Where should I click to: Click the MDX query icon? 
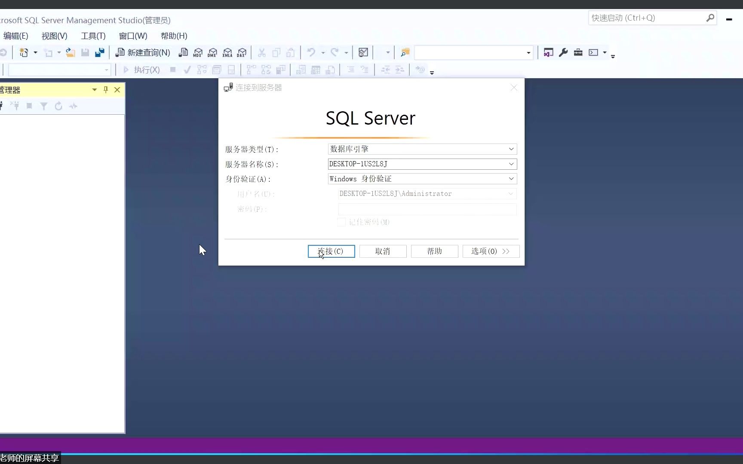198,52
